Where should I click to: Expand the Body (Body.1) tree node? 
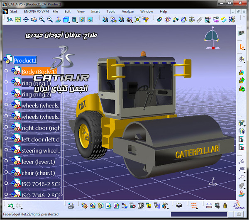point(6,71)
